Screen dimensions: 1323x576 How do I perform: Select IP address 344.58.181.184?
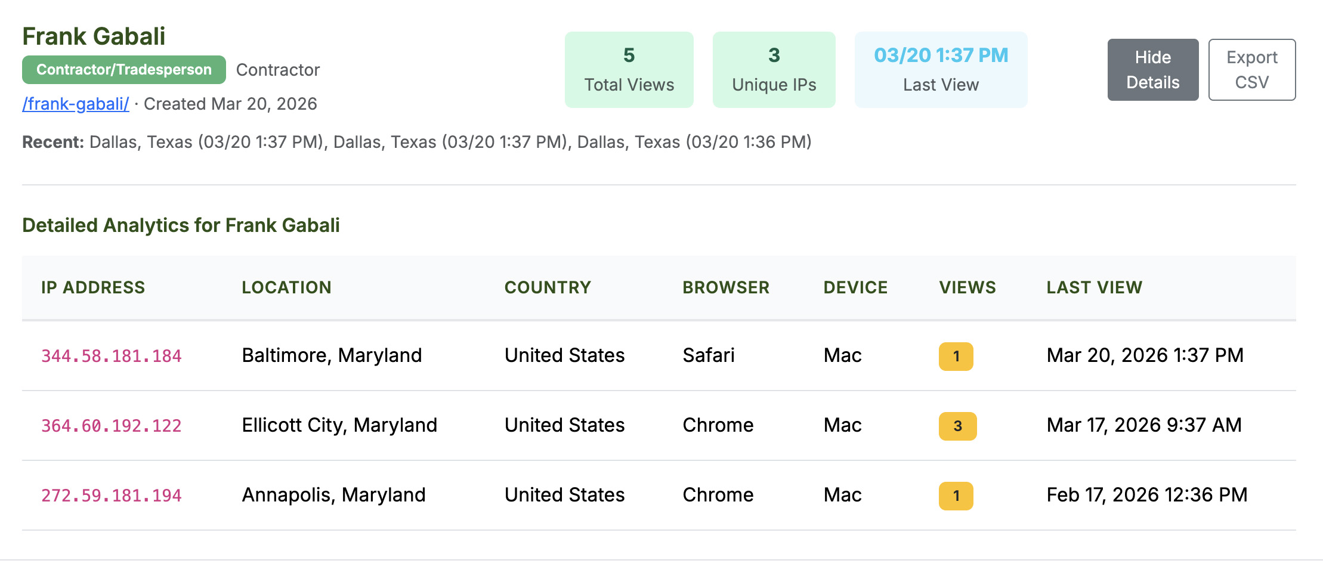click(x=112, y=356)
